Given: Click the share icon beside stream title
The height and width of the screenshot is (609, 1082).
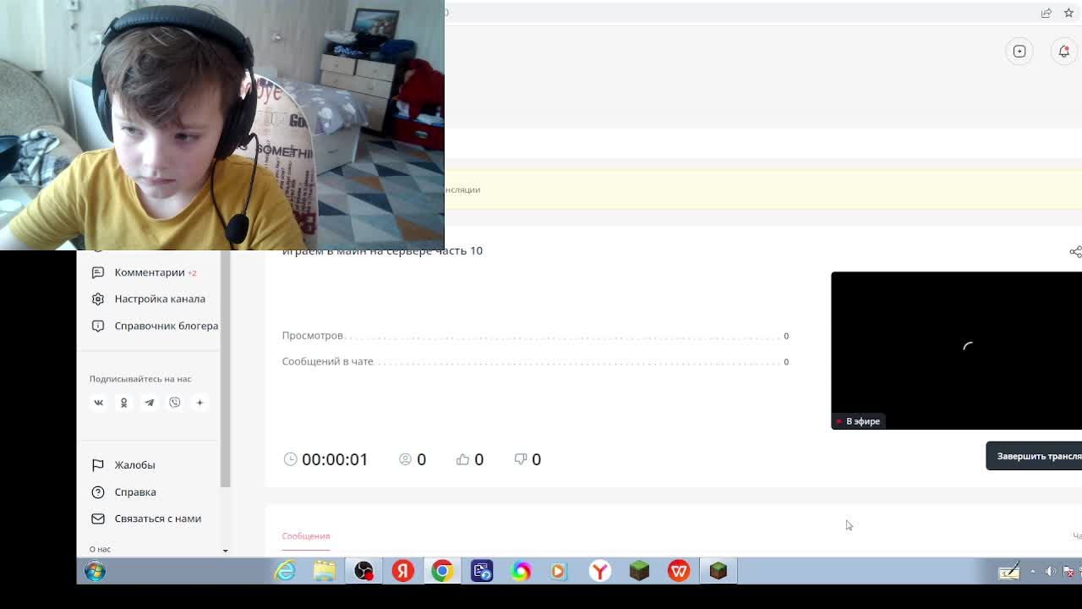Looking at the screenshot, I should click(x=1075, y=251).
